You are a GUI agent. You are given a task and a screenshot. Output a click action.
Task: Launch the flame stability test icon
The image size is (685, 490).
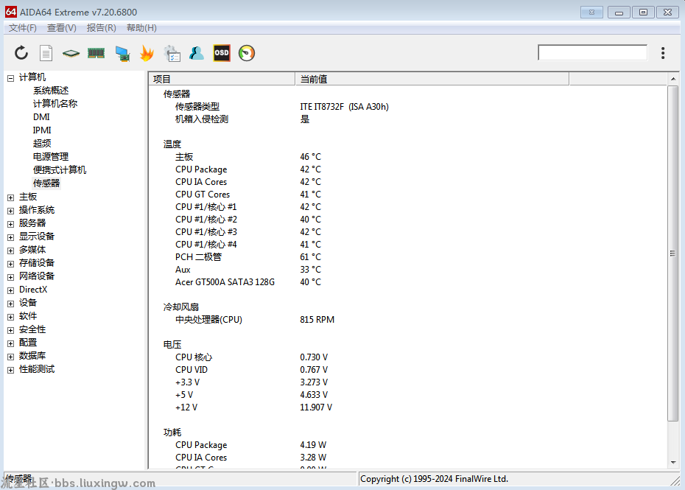(x=147, y=53)
